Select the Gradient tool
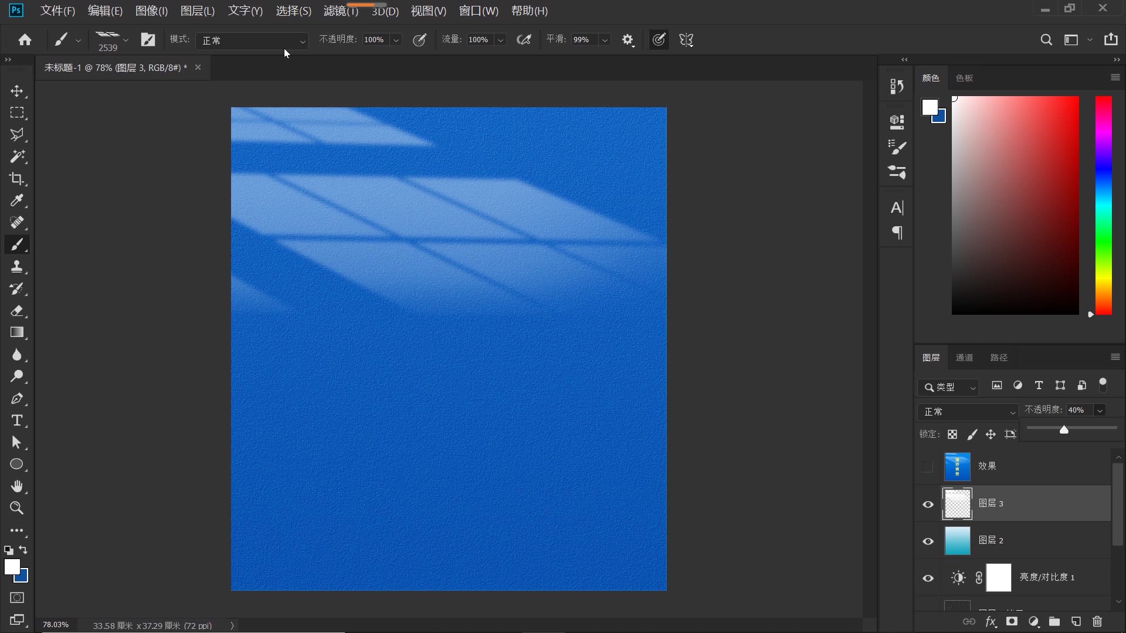Image resolution: width=1126 pixels, height=633 pixels. 16,332
